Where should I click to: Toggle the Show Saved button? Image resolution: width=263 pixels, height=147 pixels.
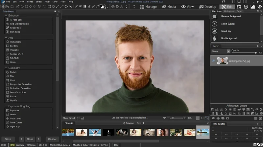pyautogui.click(x=69, y=118)
